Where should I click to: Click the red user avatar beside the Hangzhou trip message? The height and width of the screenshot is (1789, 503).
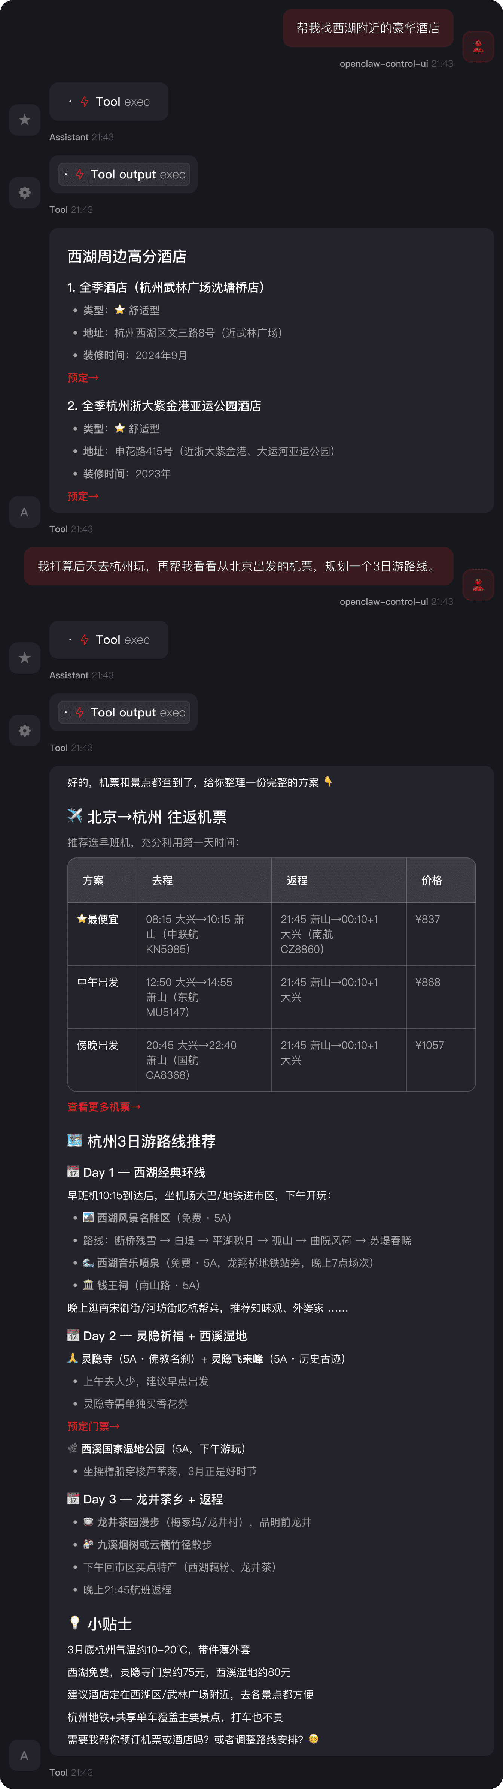click(478, 584)
